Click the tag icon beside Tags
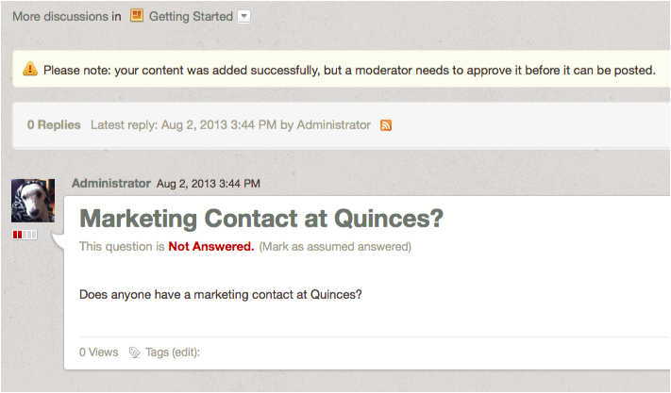Viewport: 671px width, 393px height. click(x=135, y=352)
